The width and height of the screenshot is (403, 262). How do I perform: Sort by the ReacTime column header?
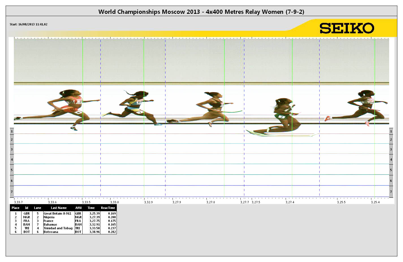[108, 208]
